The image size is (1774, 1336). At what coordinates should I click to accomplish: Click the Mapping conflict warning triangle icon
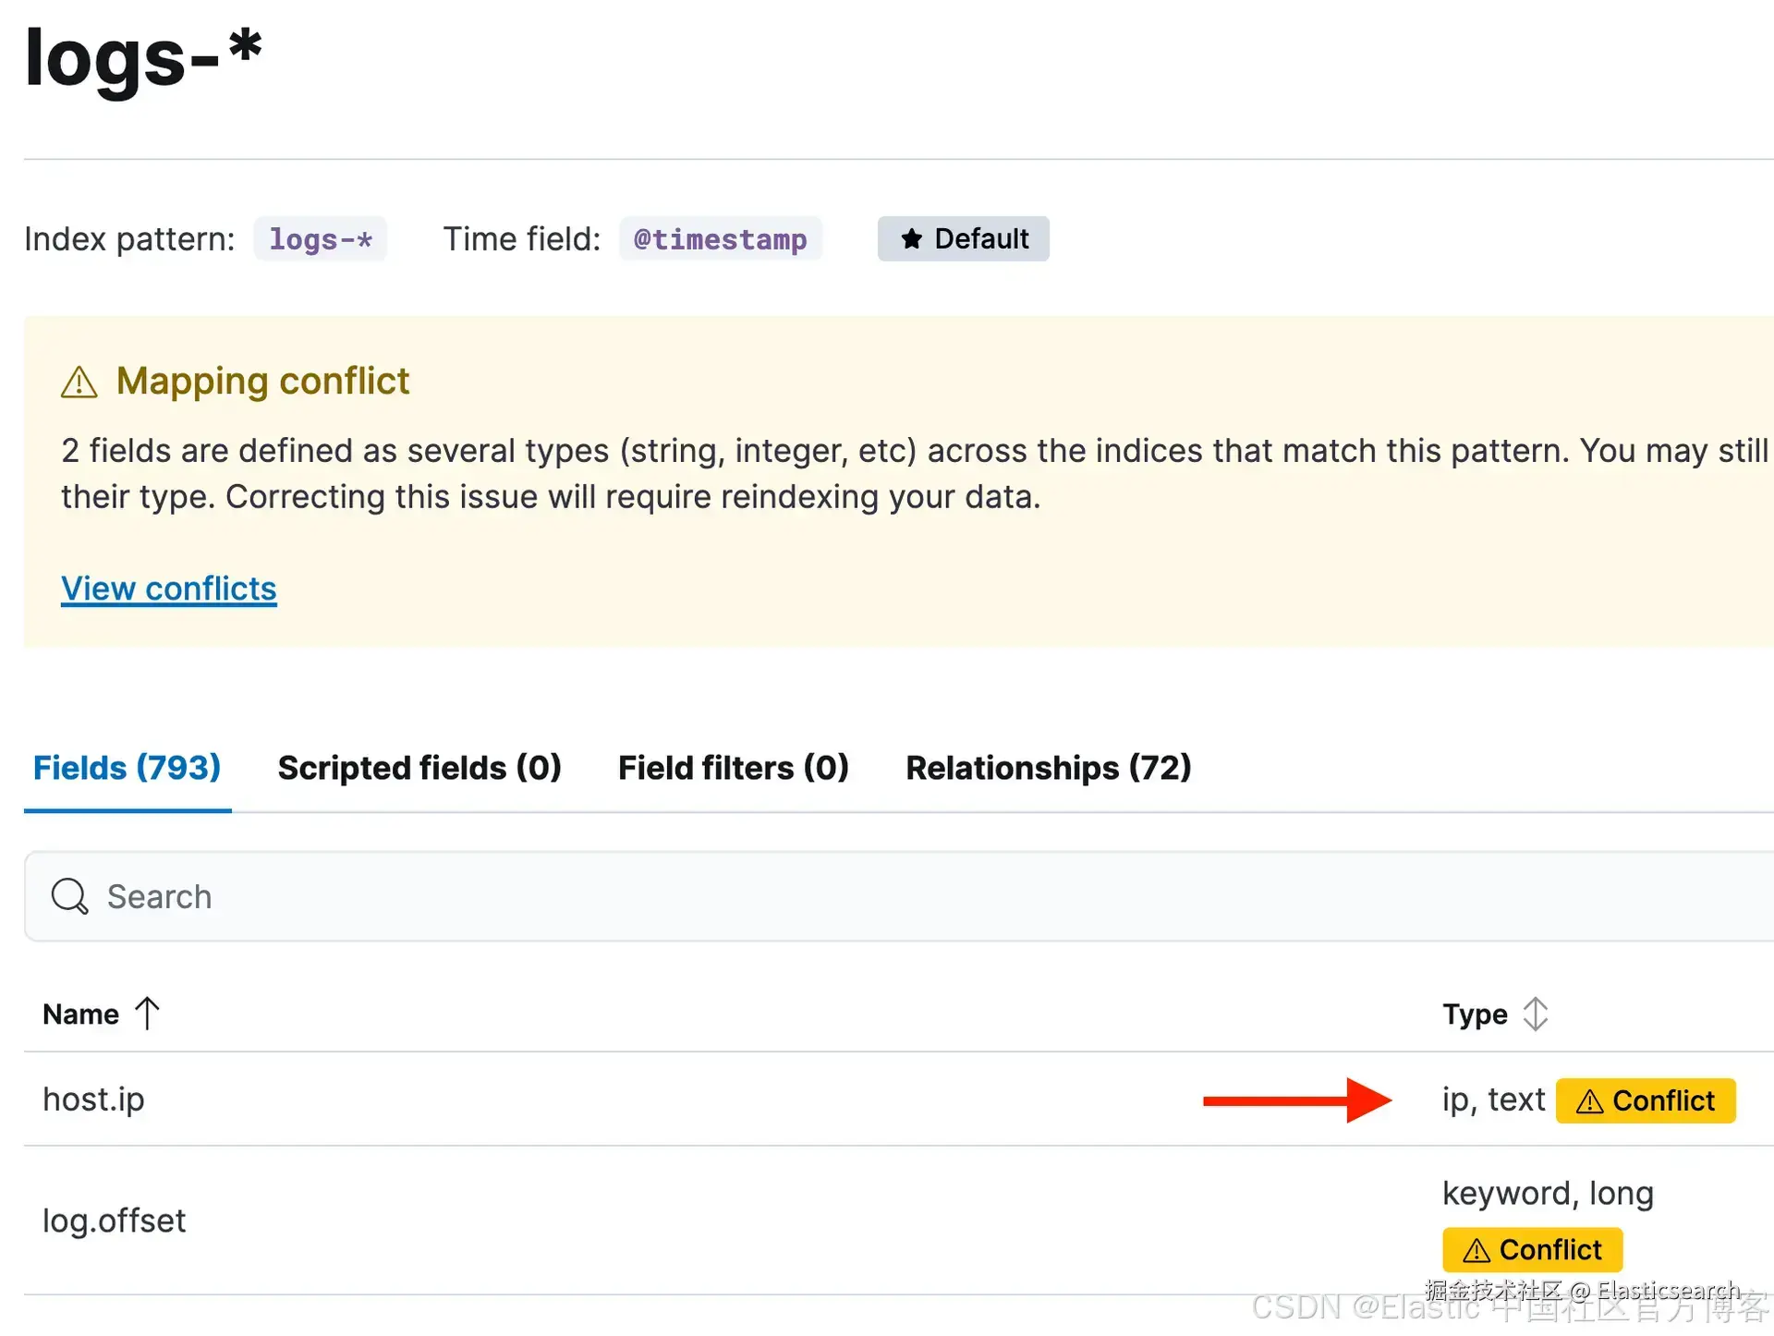(79, 382)
